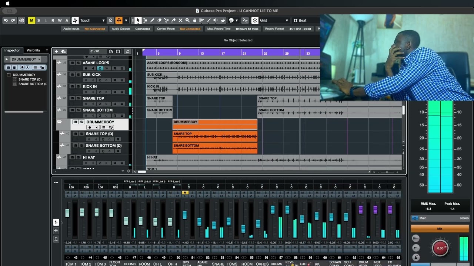Image resolution: width=474 pixels, height=266 pixels.
Task: Click the track presets icon beside Add Track
Action: pyautogui.click(x=63, y=51)
